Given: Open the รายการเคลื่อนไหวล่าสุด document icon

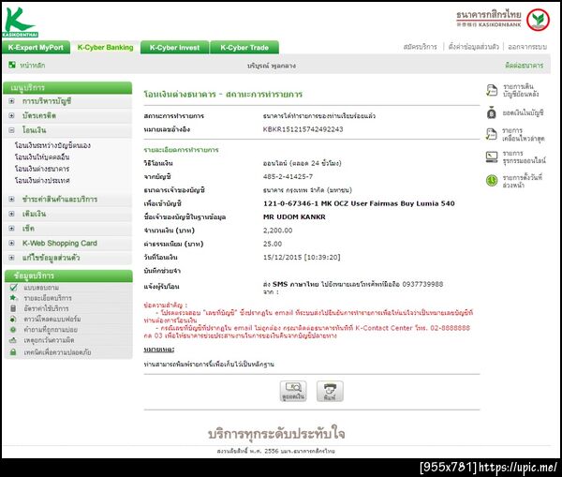Looking at the screenshot, I should click(x=492, y=134).
